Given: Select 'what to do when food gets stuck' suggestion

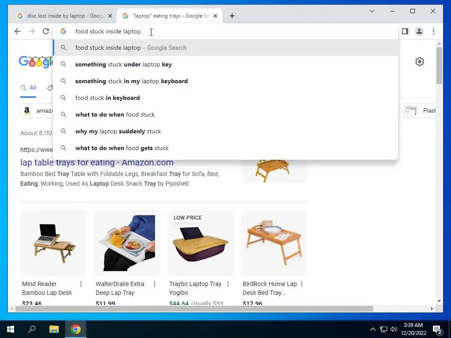Looking at the screenshot, I should pyautogui.click(x=226, y=148).
